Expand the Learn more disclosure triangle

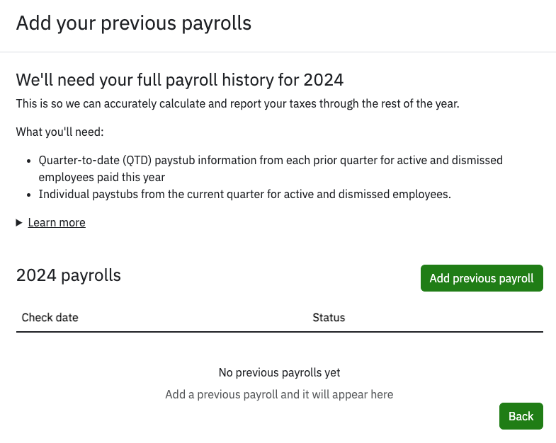pyautogui.click(x=19, y=222)
